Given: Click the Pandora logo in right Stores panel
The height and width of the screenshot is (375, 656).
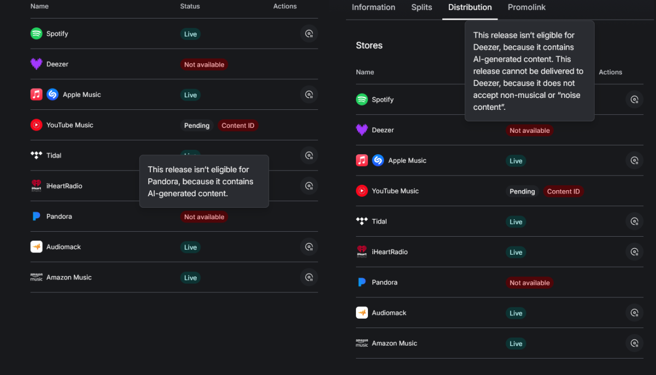Looking at the screenshot, I should (x=362, y=283).
